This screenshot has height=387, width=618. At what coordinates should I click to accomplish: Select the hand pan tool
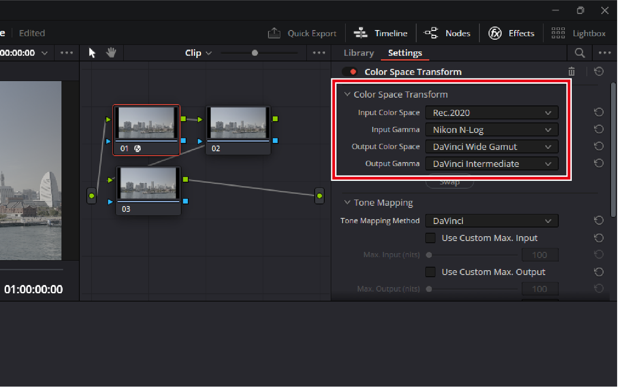coord(111,53)
